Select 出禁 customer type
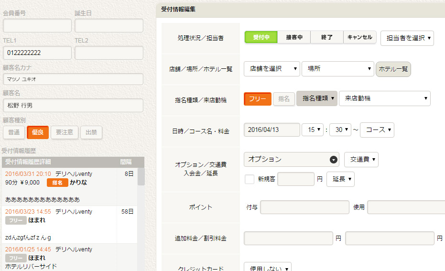This screenshot has width=445, height=271. [91, 132]
